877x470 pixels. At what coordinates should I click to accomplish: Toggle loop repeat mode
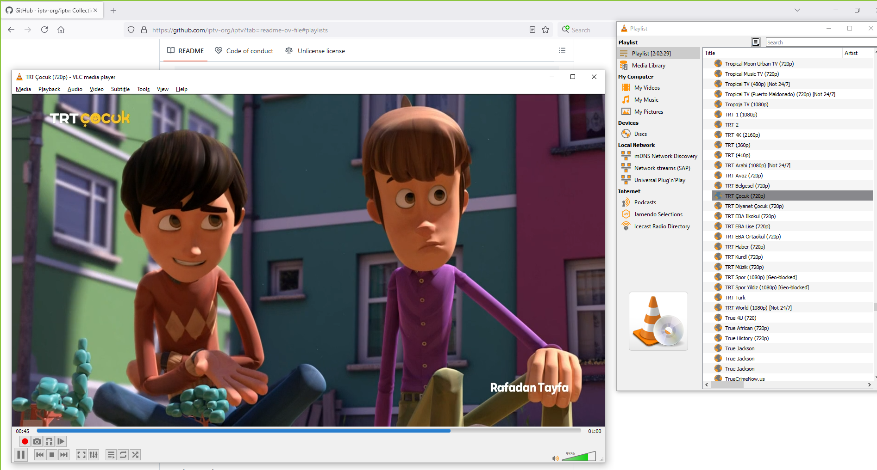tap(123, 455)
